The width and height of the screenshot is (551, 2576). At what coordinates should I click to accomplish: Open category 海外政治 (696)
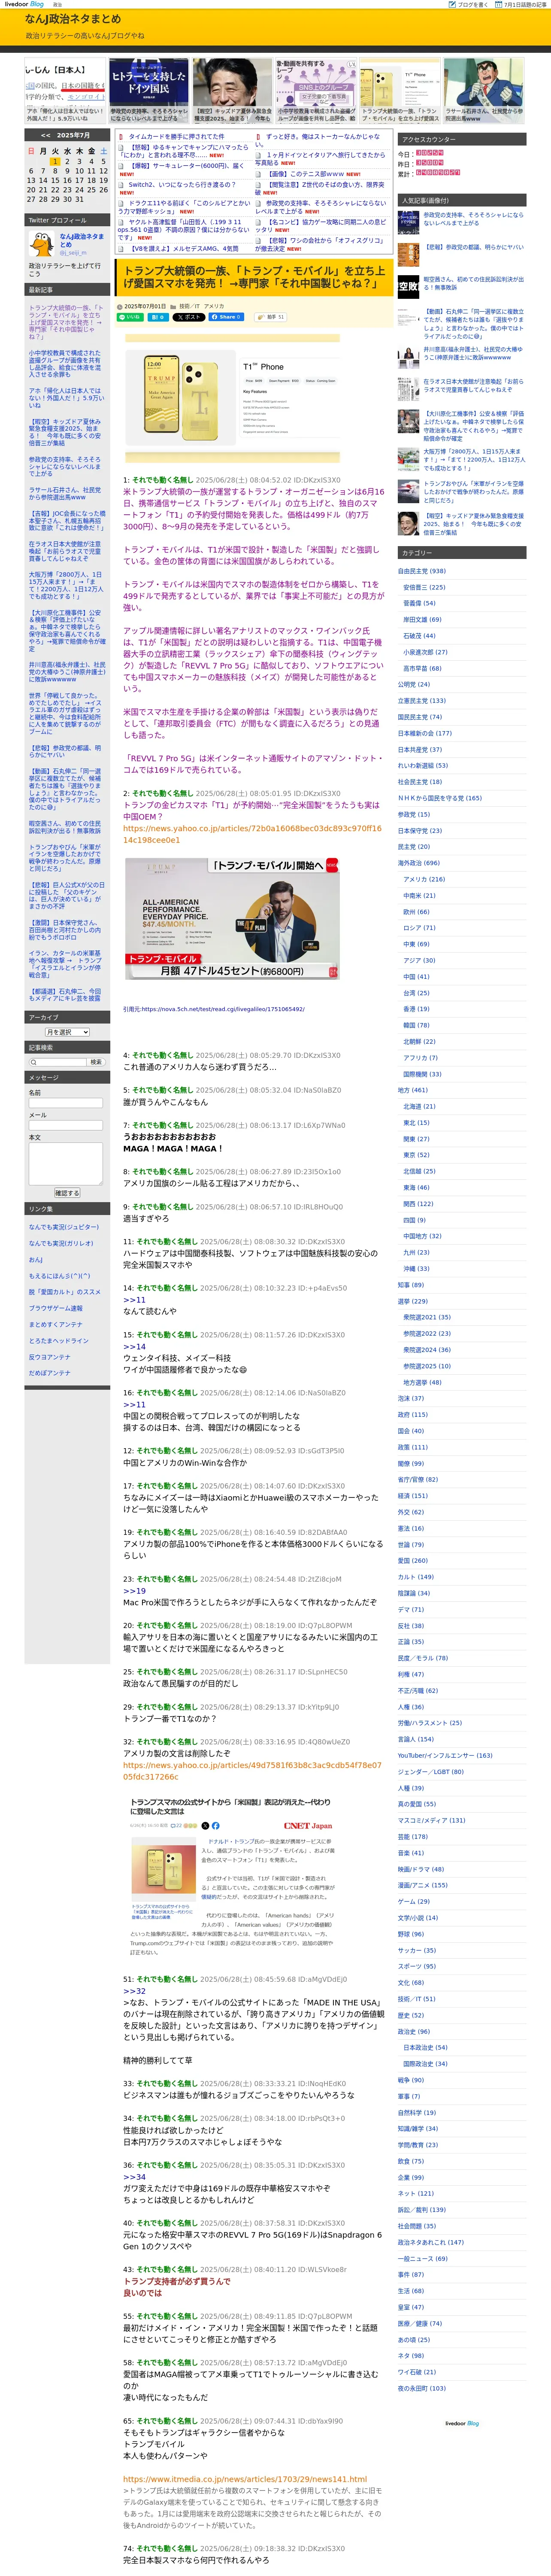pos(419,863)
